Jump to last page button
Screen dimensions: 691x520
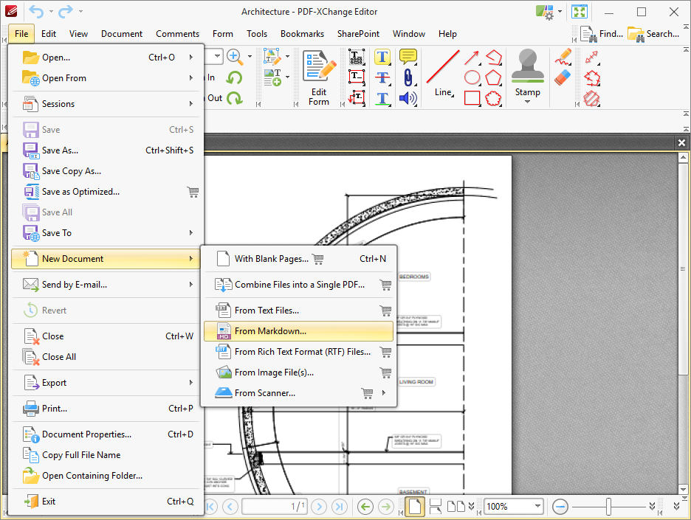(x=339, y=506)
